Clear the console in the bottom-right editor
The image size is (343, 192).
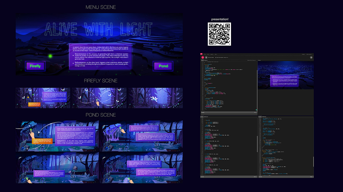pyautogui.click(x=311, y=177)
